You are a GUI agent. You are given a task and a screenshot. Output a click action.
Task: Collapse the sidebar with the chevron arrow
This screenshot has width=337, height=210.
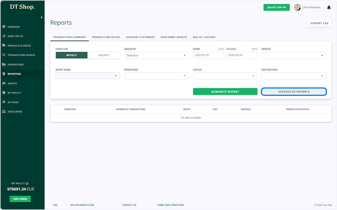pyautogui.click(x=42, y=17)
